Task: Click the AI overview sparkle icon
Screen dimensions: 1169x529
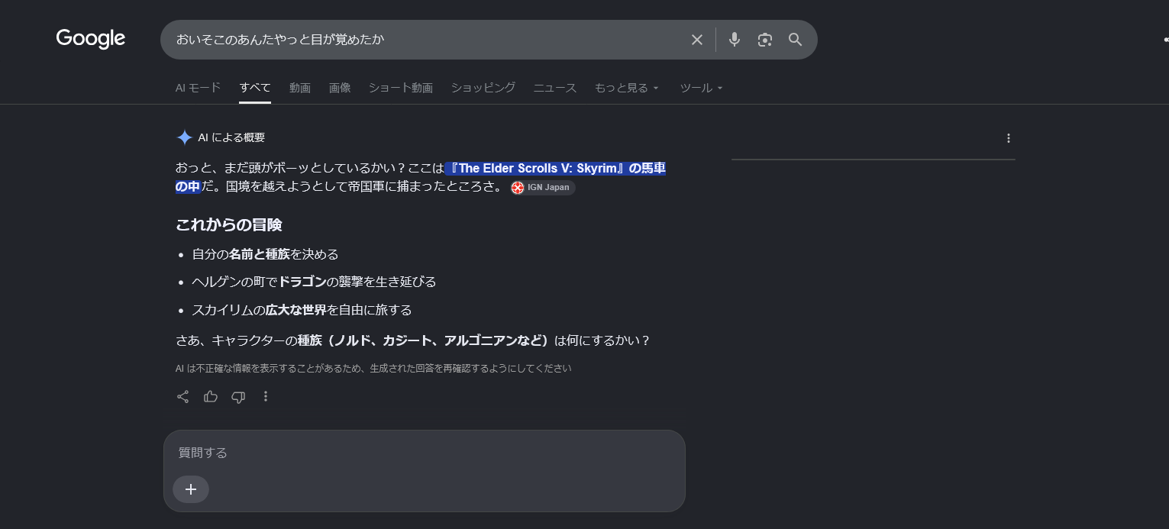Action: click(184, 137)
